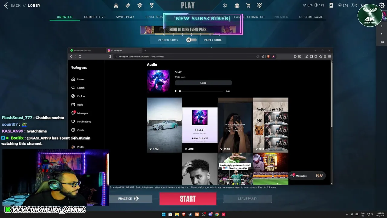Open the Career medal icon

152,5
